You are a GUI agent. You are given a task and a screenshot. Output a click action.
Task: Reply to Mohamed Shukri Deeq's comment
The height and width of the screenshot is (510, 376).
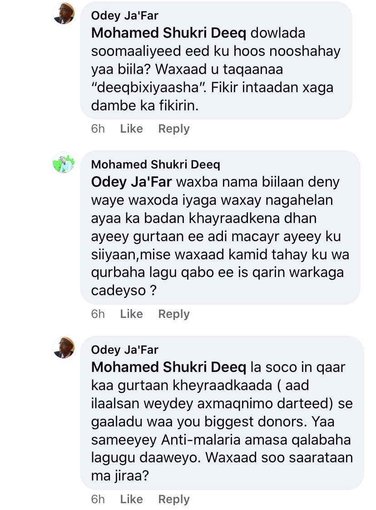[x=173, y=314]
